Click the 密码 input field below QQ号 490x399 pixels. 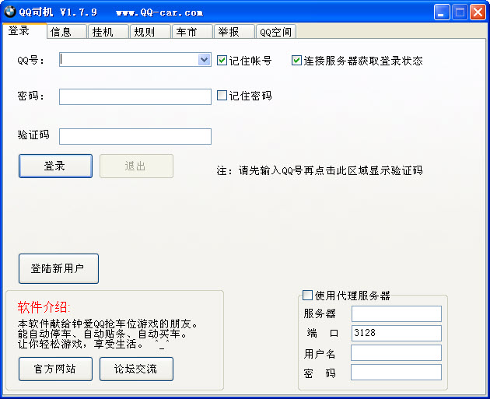click(x=135, y=96)
